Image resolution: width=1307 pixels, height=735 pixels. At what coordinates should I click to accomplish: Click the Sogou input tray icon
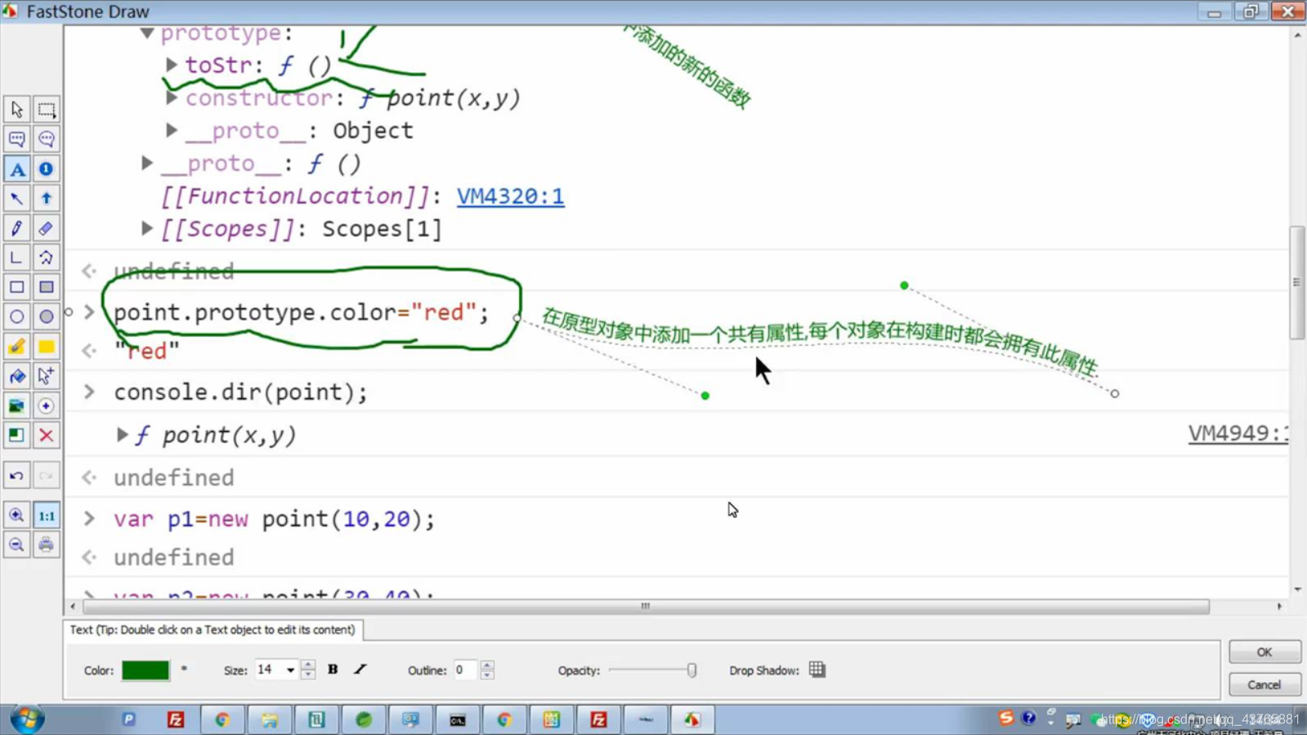click(1006, 718)
